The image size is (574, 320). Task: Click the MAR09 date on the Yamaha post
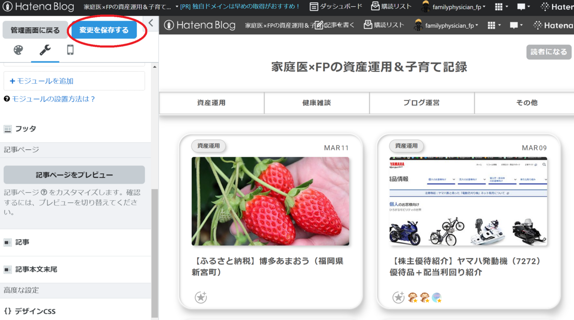tap(534, 148)
